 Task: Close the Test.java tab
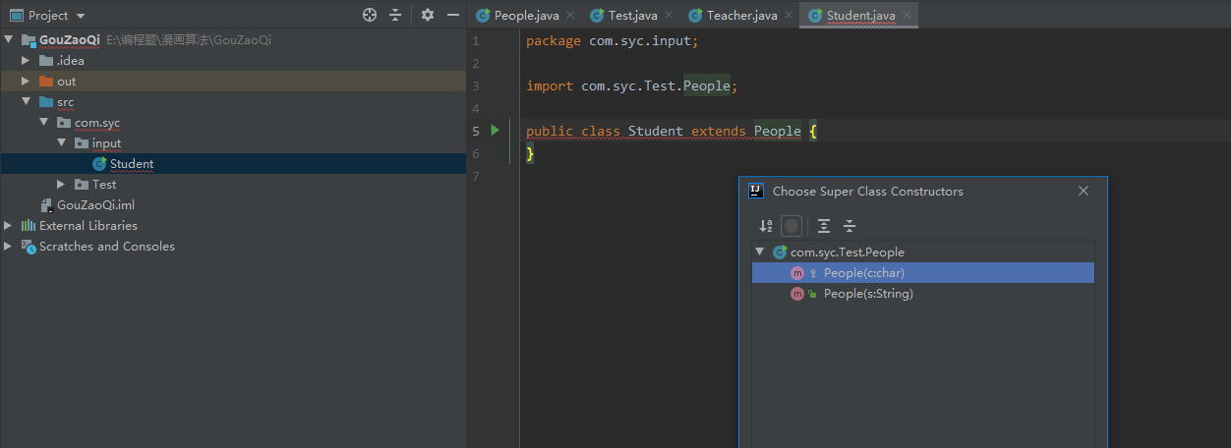669,16
